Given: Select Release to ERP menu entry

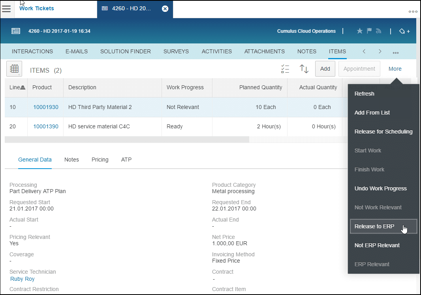Looking at the screenshot, I should [x=374, y=226].
